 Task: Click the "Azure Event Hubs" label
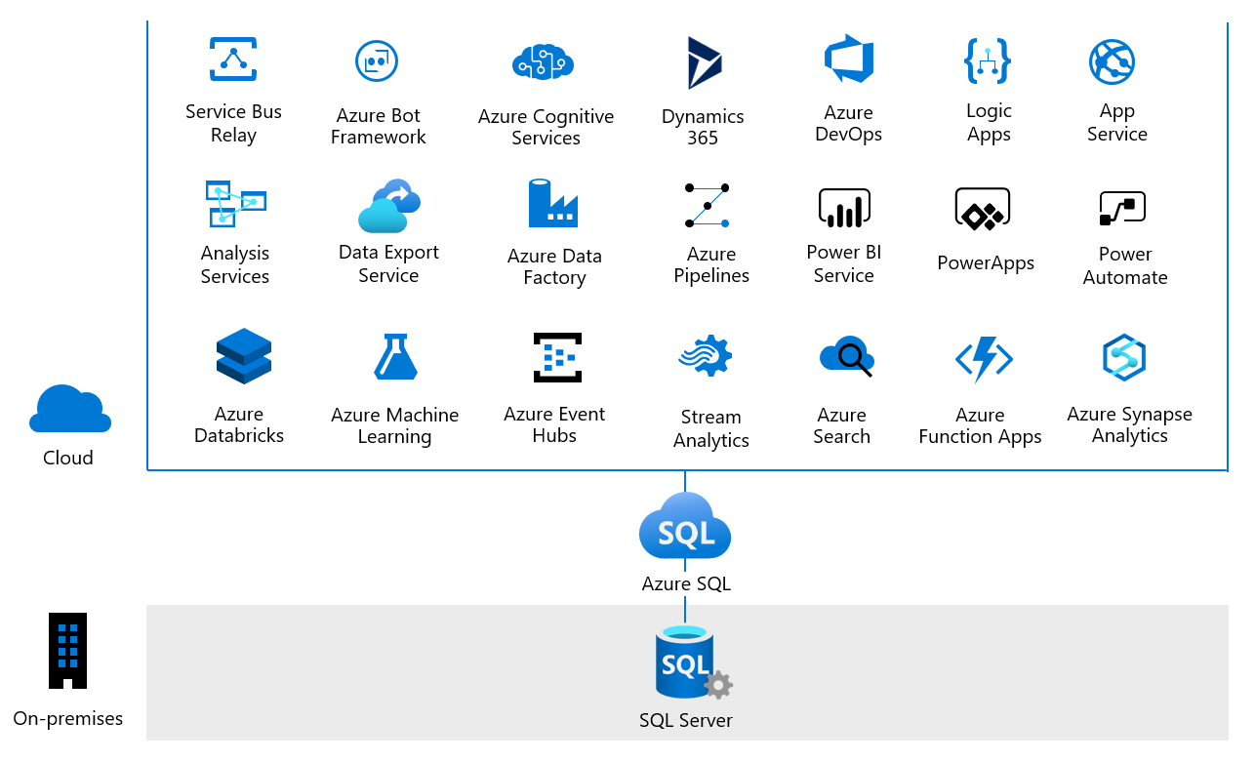pyautogui.click(x=554, y=424)
